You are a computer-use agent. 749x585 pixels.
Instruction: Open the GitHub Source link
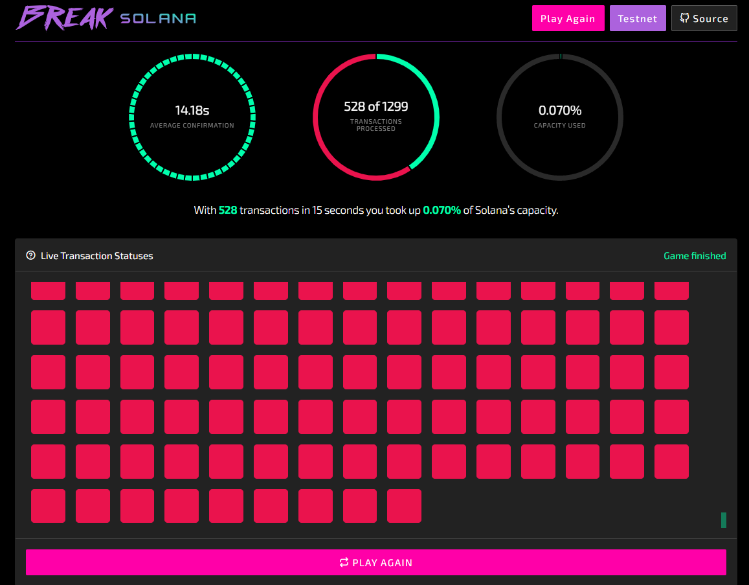[x=704, y=19]
